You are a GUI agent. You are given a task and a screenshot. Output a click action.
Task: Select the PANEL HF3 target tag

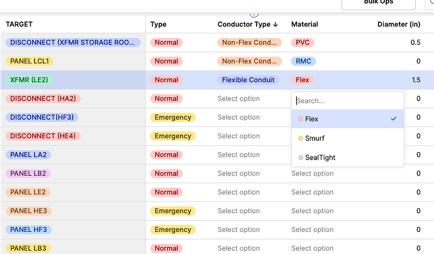point(28,229)
